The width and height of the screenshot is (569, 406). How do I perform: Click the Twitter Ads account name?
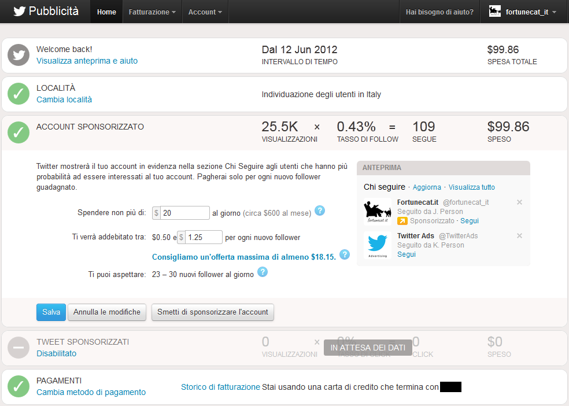point(416,236)
